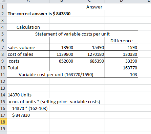Select the 'costs' label cell in row 9
Screen dimensions: 151x134
click(28, 61)
